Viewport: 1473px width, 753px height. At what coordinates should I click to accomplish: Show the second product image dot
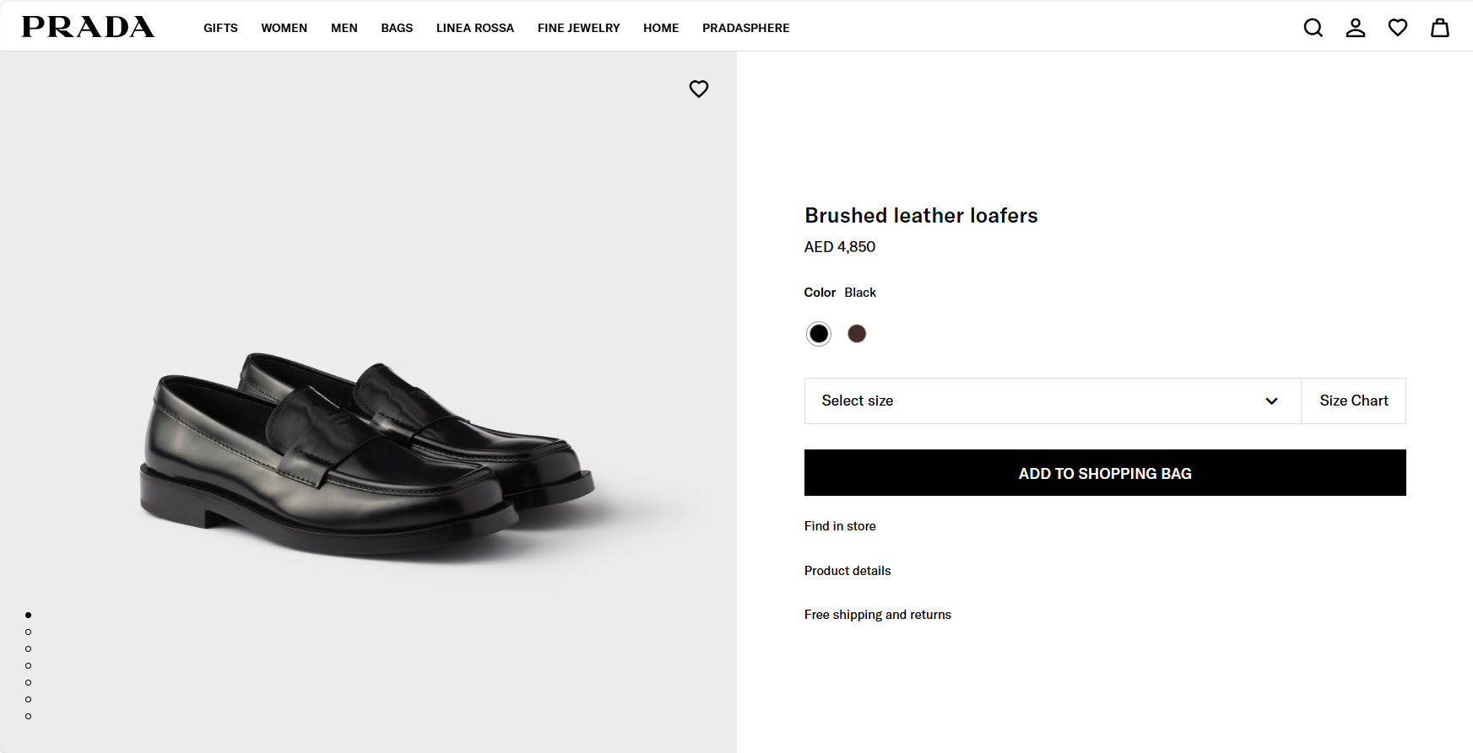click(29, 632)
